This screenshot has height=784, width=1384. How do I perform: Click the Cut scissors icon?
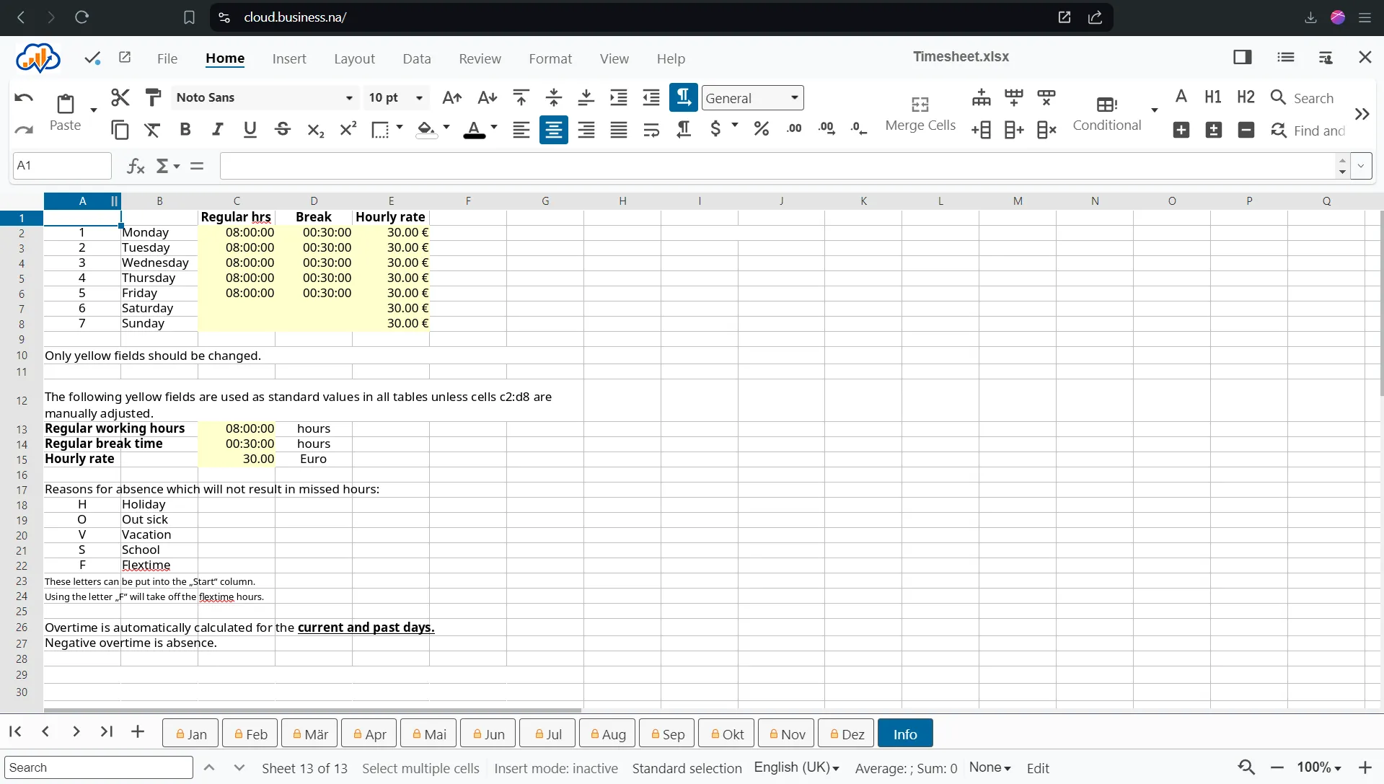point(120,97)
